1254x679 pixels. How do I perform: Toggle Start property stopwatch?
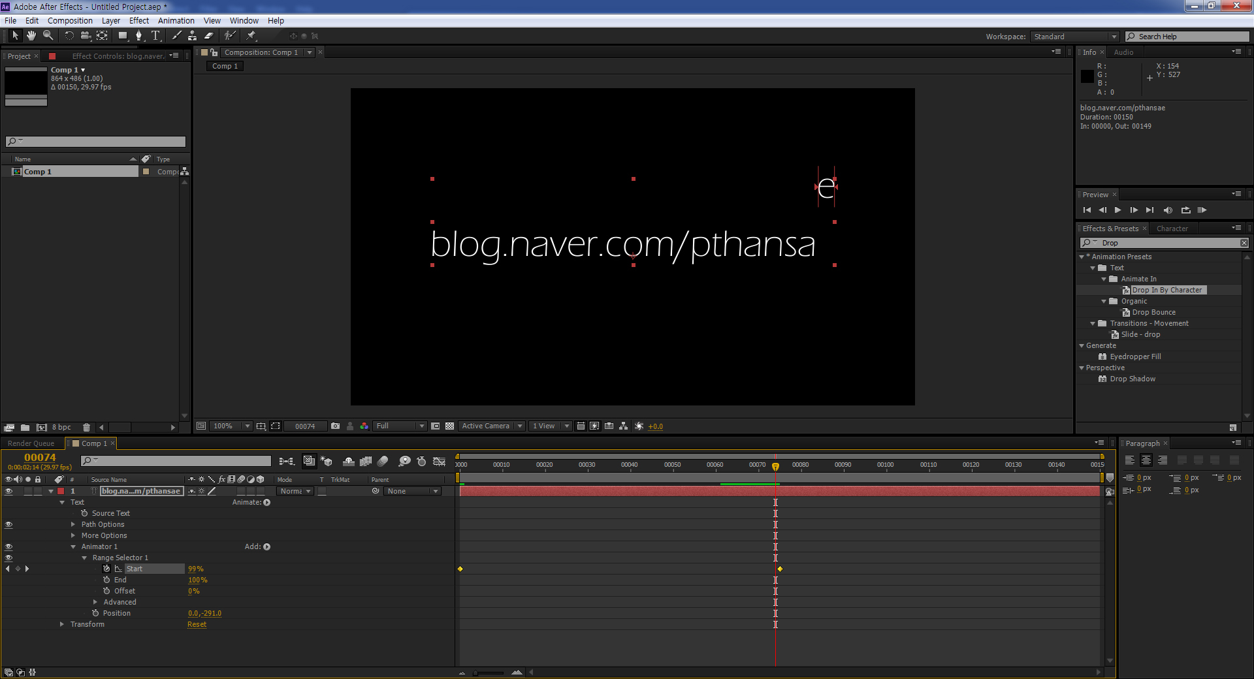106,569
